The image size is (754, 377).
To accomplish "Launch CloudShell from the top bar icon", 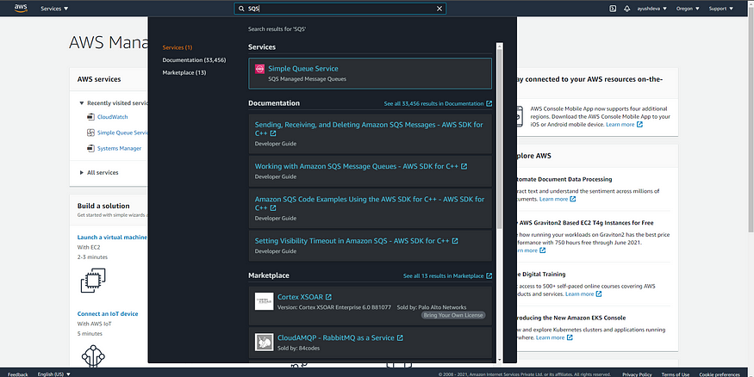I will coord(613,9).
